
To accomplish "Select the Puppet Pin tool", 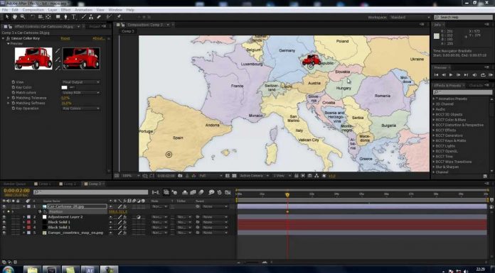I will tap(119, 17).
